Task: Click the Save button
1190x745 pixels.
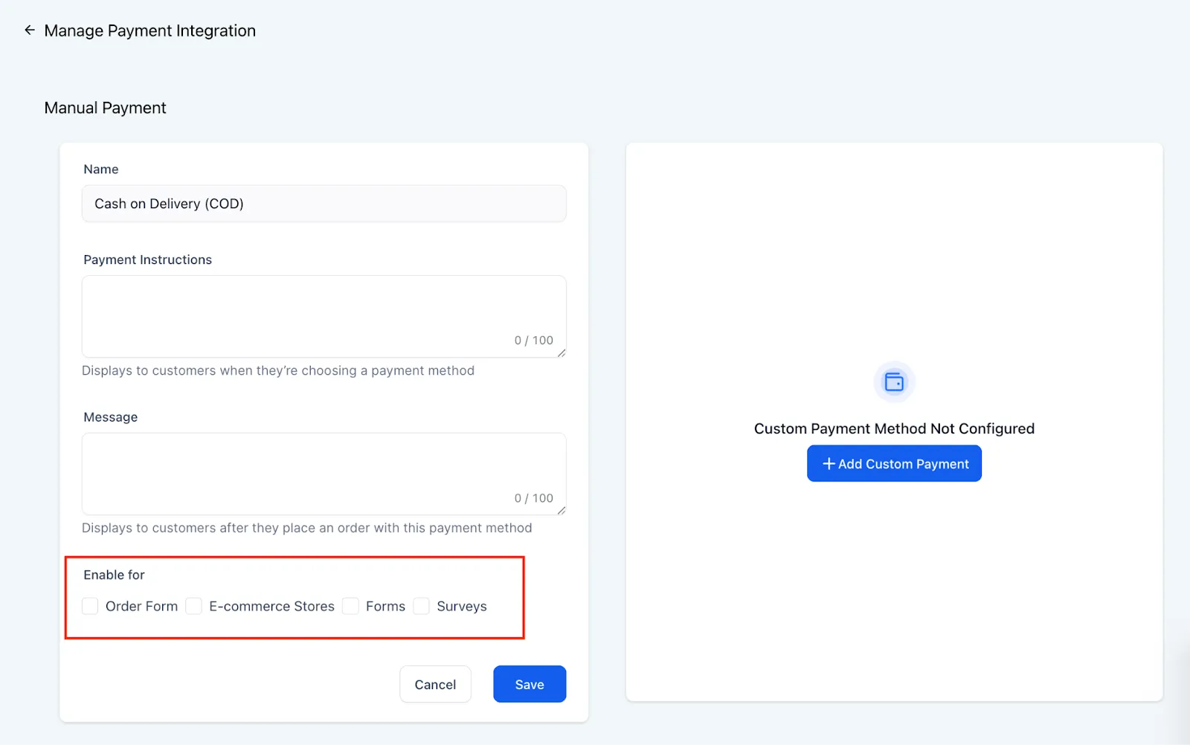Action: coord(530,684)
